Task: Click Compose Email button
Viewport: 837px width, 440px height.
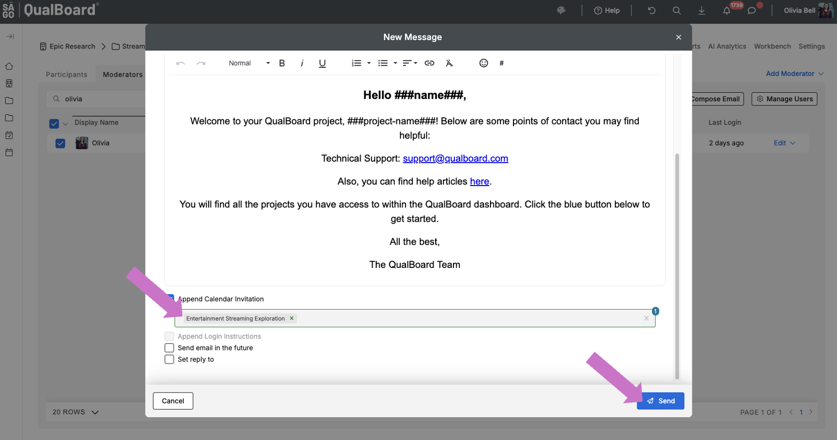Action: tap(717, 99)
